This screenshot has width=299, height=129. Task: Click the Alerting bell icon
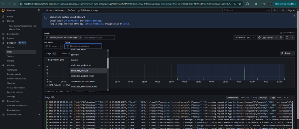click(x=3, y=65)
